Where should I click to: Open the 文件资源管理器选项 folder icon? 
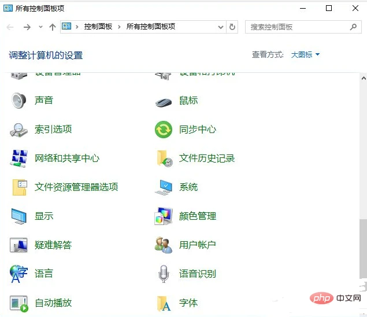(x=20, y=187)
